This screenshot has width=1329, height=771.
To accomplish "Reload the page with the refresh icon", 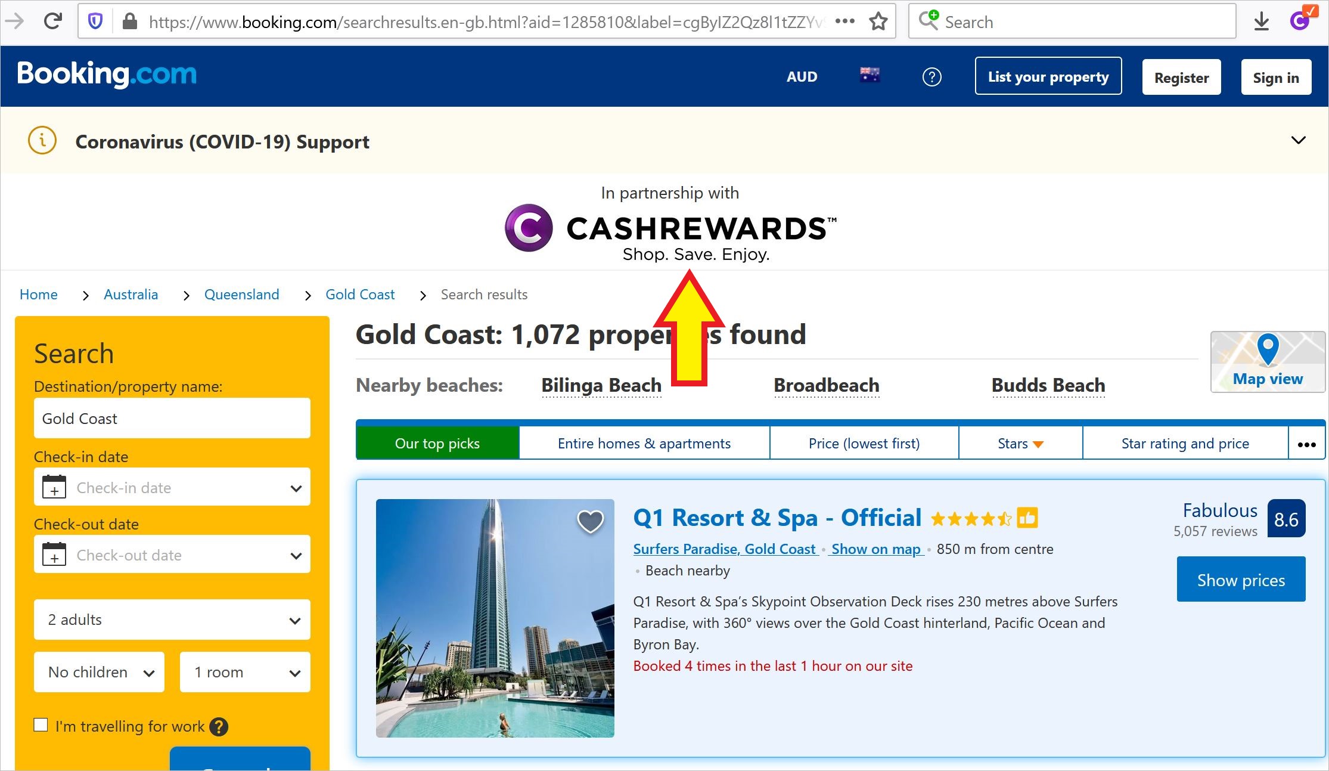I will click(53, 21).
